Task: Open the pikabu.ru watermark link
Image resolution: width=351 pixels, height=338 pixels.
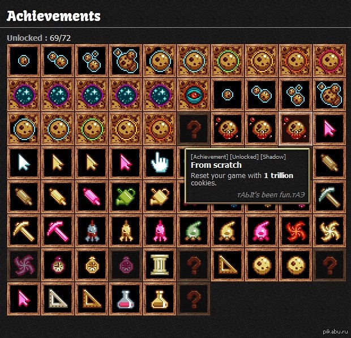Action: tap(335, 332)
